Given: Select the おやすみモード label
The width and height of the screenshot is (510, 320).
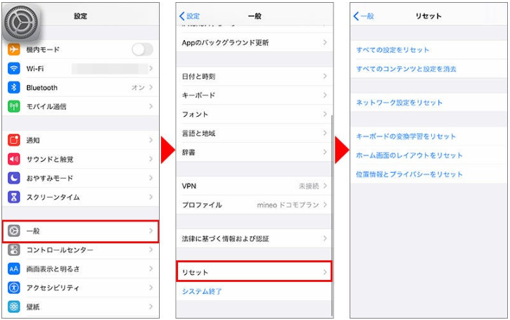Looking at the screenshot, I should click(50, 178).
